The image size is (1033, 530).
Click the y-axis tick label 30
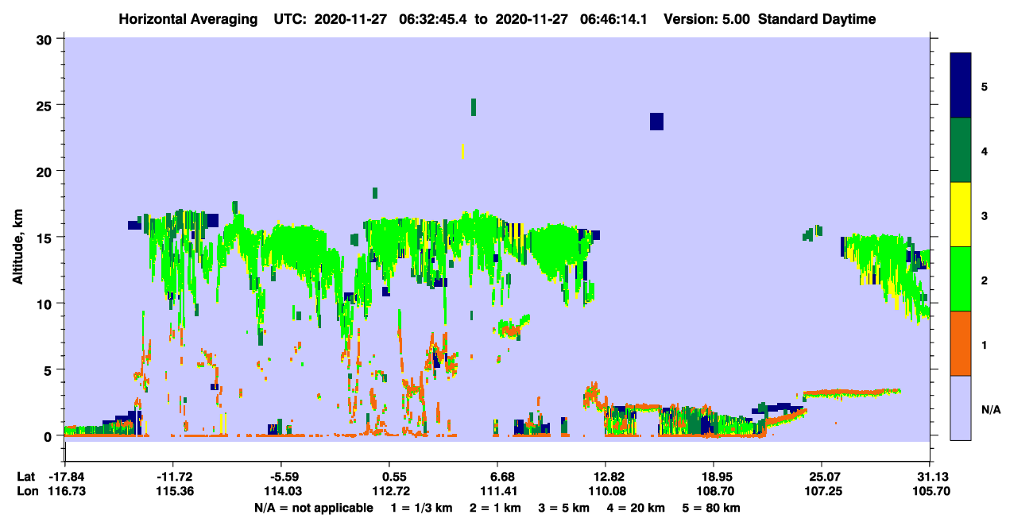tap(46, 39)
